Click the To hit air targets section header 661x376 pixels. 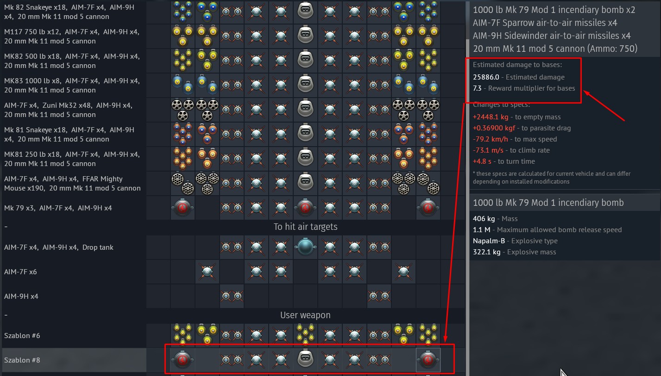(x=305, y=227)
